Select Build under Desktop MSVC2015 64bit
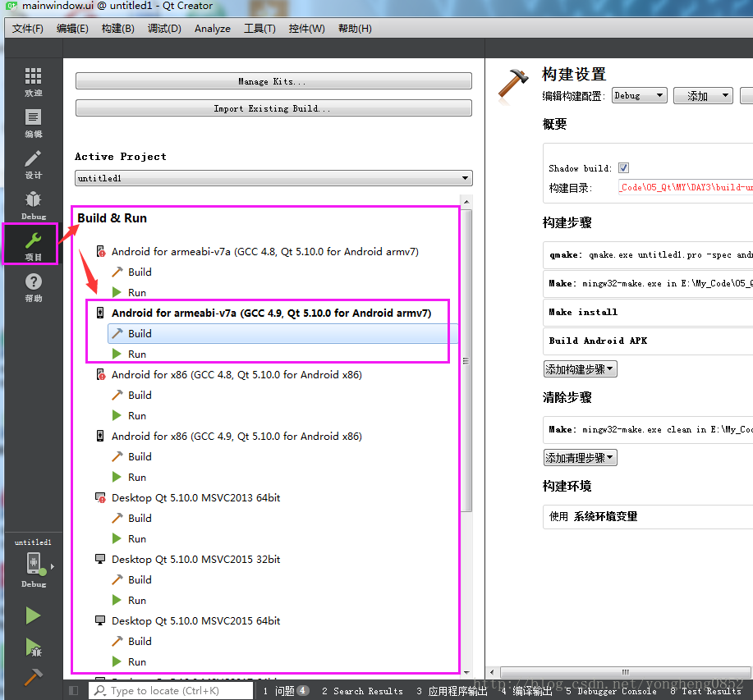Viewport: 753px width, 700px height. click(140, 641)
